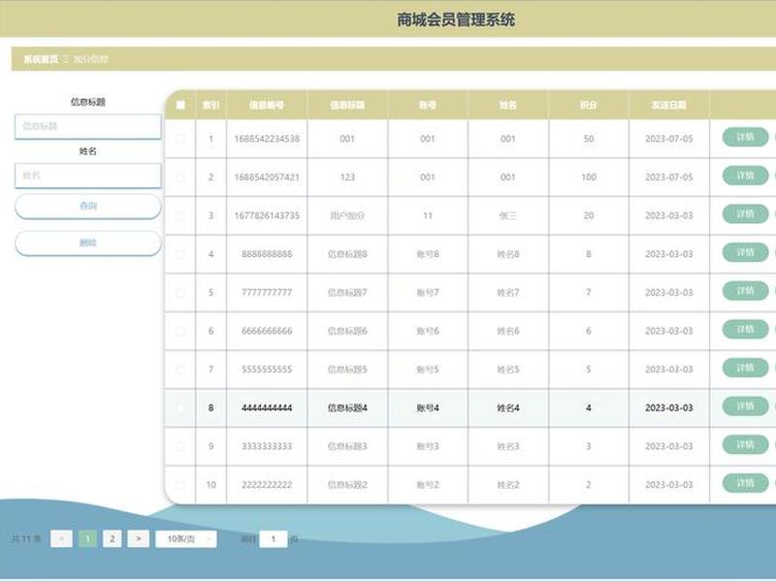The image size is (776, 582).
Task: Select the 信息标题5 cell
Action: tap(347, 370)
